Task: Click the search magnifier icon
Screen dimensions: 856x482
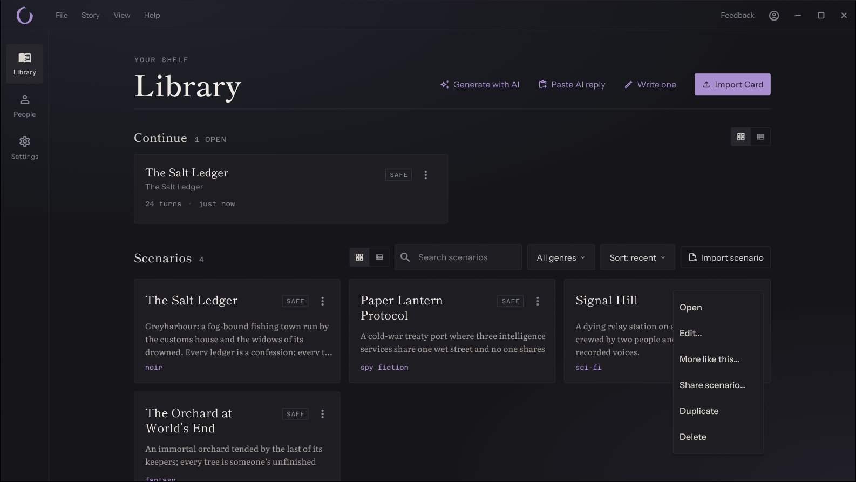Action: (405, 257)
